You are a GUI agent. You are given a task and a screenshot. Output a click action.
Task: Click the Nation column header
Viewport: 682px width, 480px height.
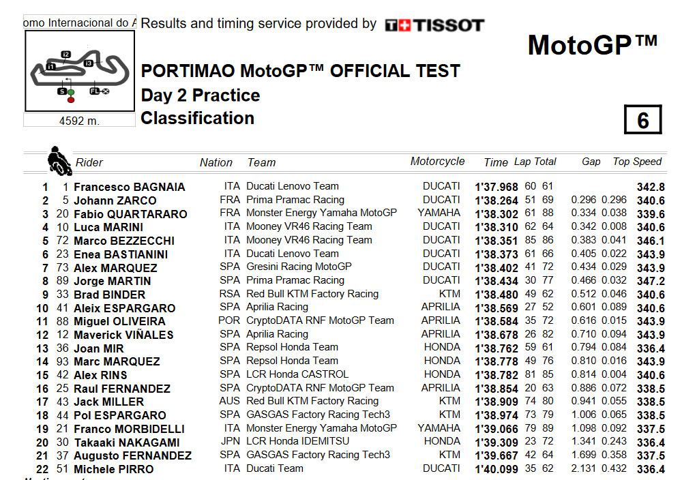pos(216,162)
